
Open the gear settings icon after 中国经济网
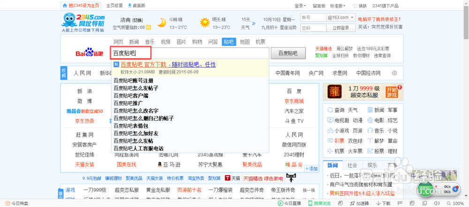point(394,73)
